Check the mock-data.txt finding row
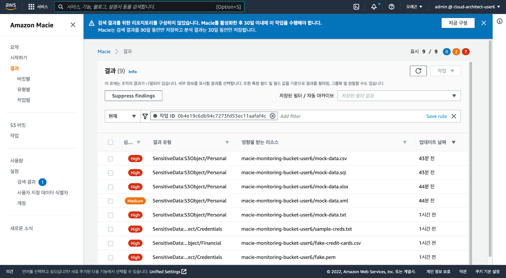The height and width of the screenshot is (278, 506). 110,215
